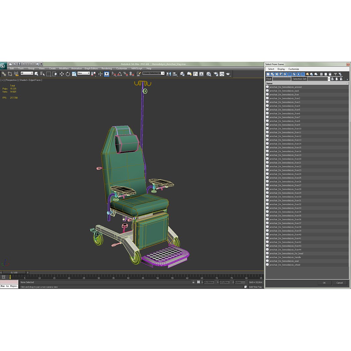Click the Redo arrow in quick access toolbar
This screenshot has width=351, height=351.
click(x=31, y=64)
